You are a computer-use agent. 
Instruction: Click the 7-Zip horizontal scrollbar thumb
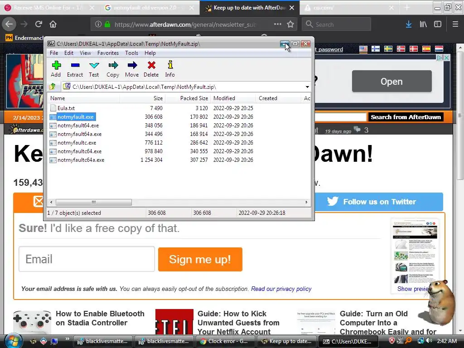pyautogui.click(x=93, y=202)
